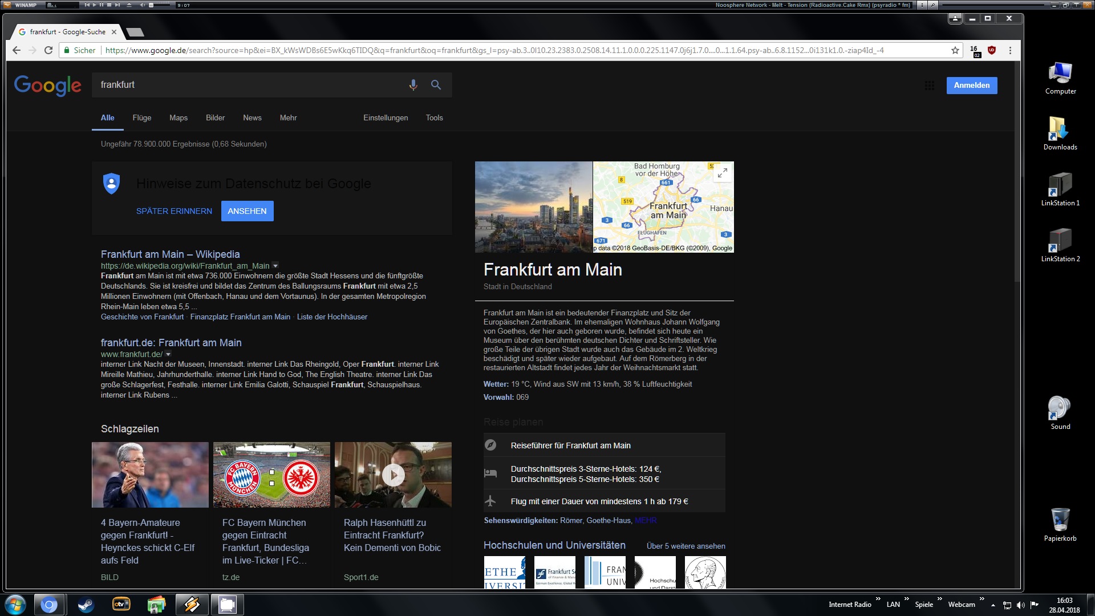This screenshot has width=1095, height=616.
Task: Open 'Finanzplatz Frankfurt am Main' sitelink
Action: point(240,317)
